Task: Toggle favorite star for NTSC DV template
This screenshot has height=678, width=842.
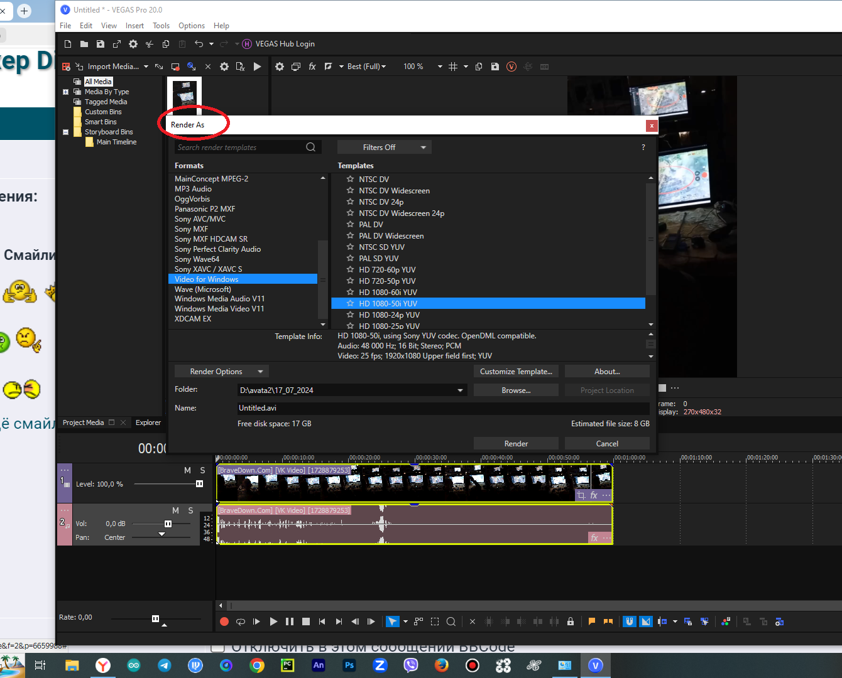Action: [351, 180]
